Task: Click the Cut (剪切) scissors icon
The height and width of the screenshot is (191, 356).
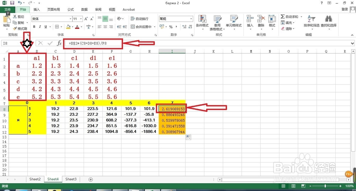Action: (15, 17)
